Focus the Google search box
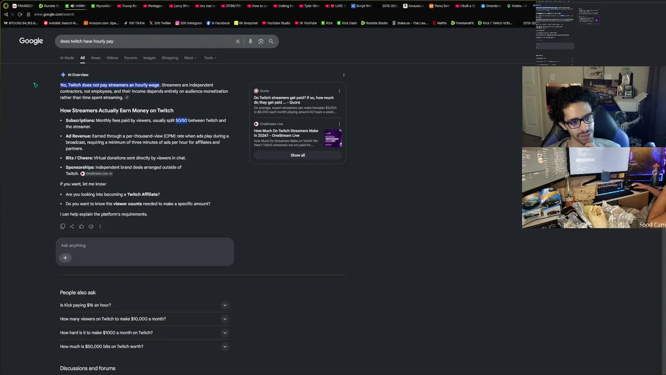Image resolution: width=666 pixels, height=375 pixels. [x=146, y=41]
